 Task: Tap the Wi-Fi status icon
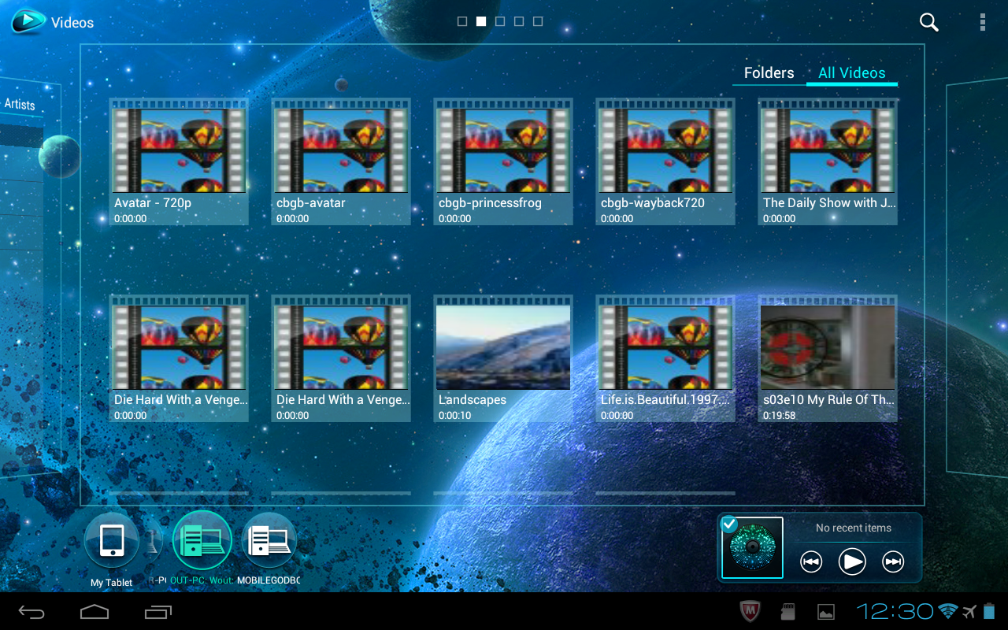point(948,611)
